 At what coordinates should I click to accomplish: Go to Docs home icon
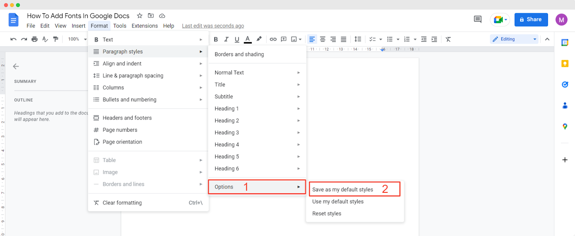(13, 20)
